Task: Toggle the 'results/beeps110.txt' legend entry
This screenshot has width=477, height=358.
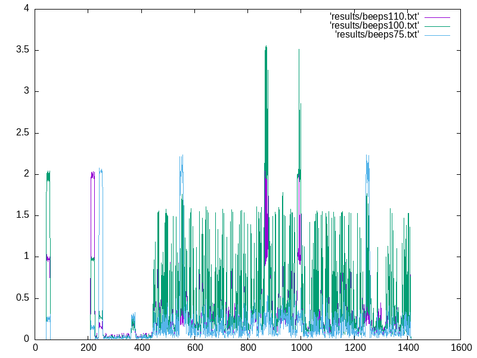Action: click(375, 16)
